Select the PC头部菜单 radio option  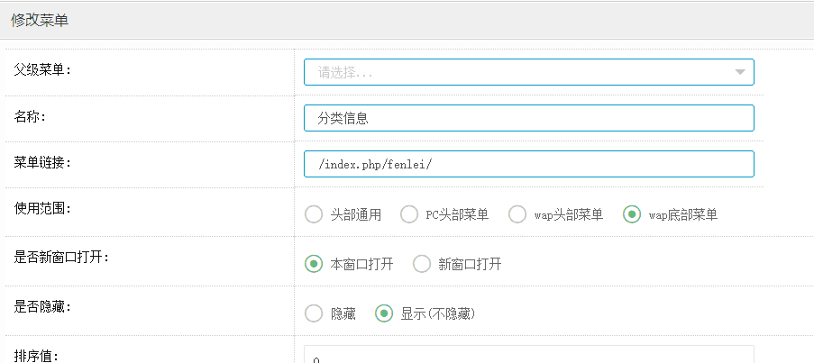pos(409,214)
